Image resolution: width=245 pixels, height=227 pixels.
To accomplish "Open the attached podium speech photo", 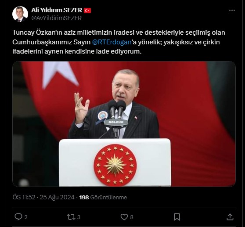I will point(124,124).
